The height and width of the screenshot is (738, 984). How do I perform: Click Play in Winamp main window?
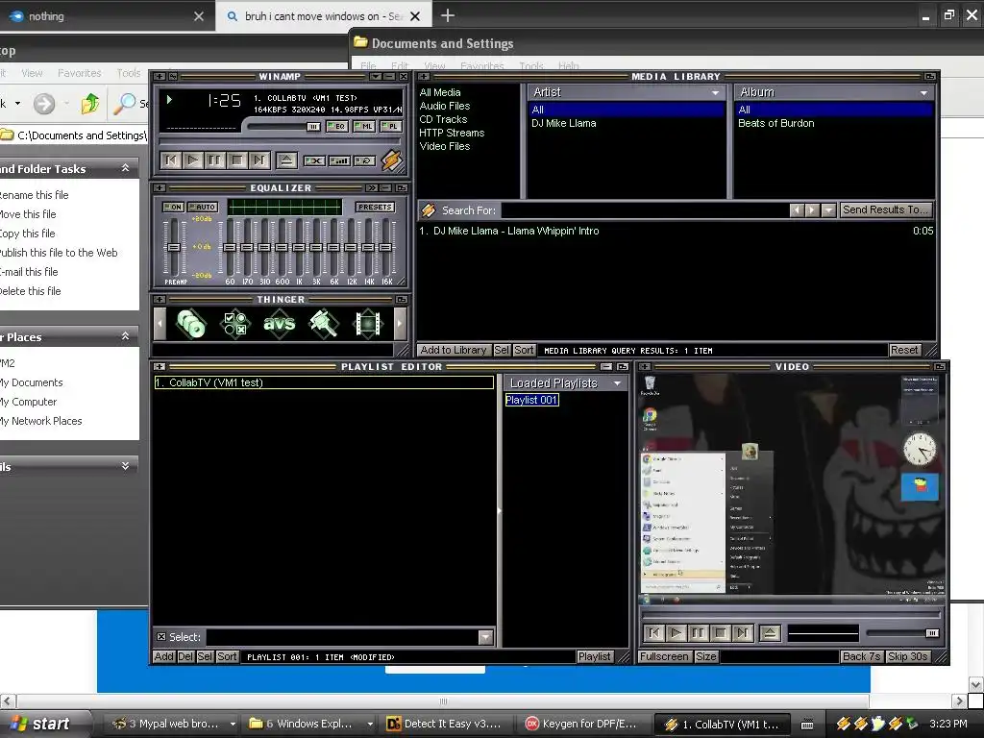tap(192, 160)
